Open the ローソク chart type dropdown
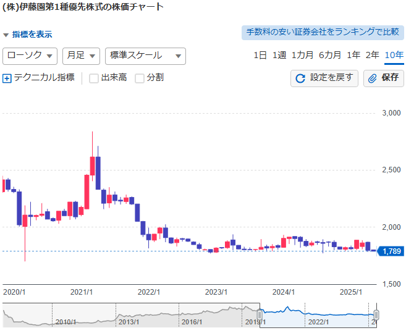The height and width of the screenshot is (333, 406). click(30, 56)
